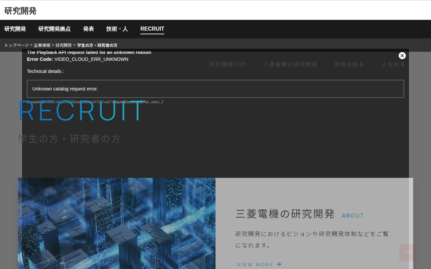Viewport: 431px width, 269px height.
Task: Click the Unknown catalog request error message
Action: point(65,89)
